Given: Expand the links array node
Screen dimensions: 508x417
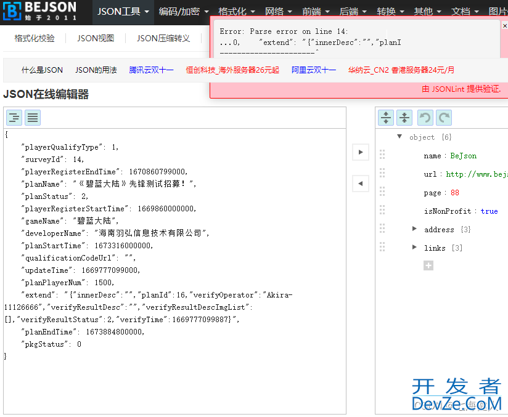Looking at the screenshot, I should click(415, 248).
